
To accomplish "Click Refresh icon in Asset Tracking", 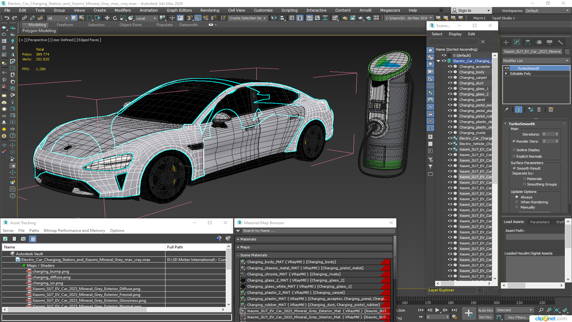I will click(5, 239).
